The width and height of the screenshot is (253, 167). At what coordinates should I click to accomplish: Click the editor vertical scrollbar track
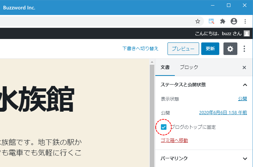(152, 116)
